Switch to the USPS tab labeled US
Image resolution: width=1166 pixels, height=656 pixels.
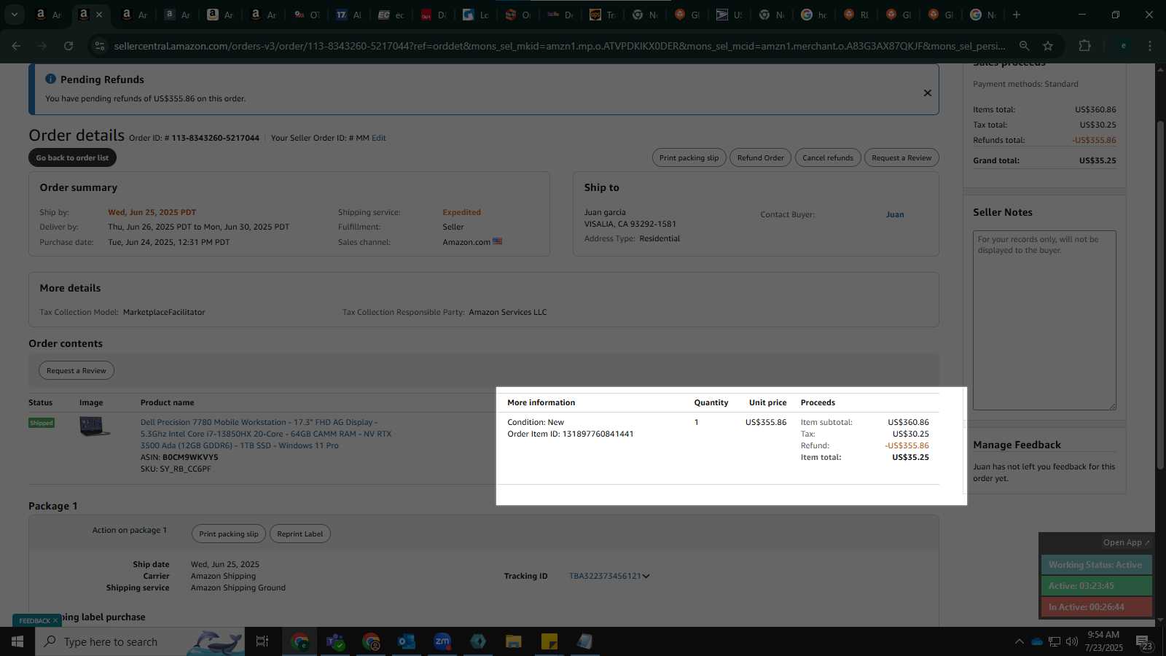click(729, 15)
